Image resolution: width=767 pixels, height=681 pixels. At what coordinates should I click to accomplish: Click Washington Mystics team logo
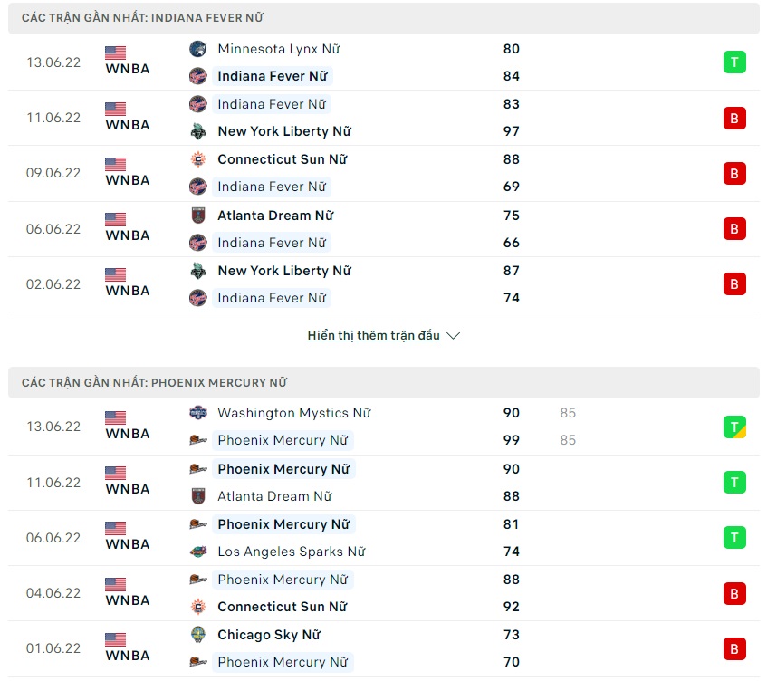pyautogui.click(x=198, y=413)
